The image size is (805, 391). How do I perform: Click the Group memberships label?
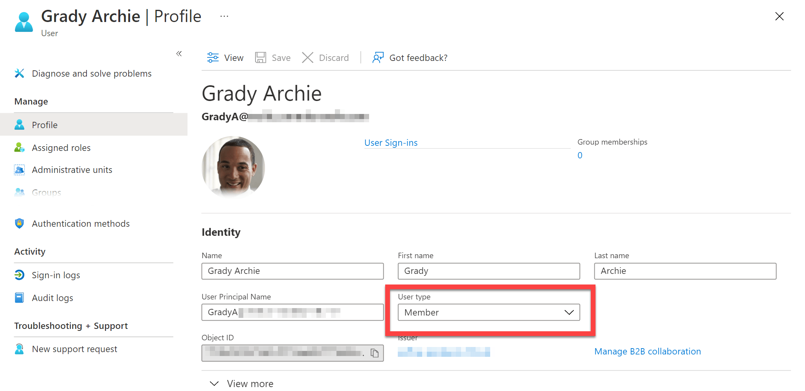coord(612,142)
